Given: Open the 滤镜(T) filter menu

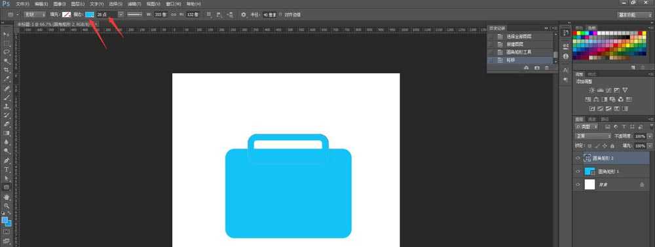Looking at the screenshot, I should (134, 4).
